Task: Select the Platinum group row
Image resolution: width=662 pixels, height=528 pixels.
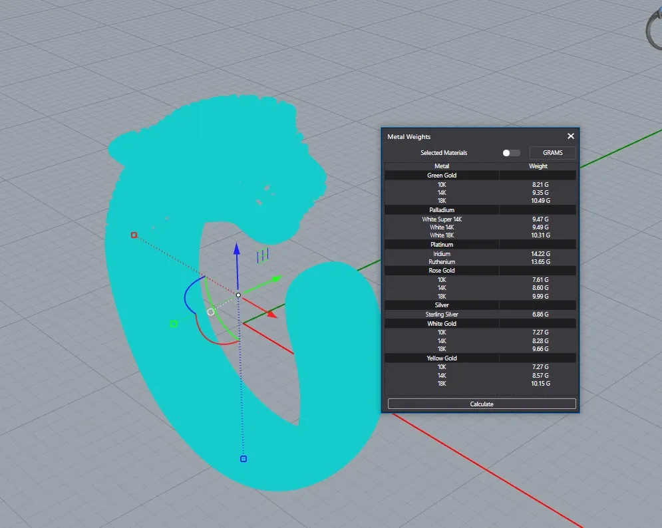Action: [x=442, y=245]
